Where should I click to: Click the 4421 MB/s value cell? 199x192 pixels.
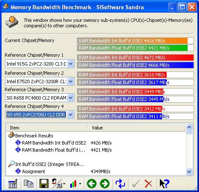(x=101, y=150)
